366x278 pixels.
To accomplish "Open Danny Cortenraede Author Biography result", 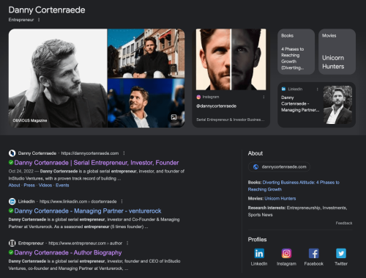I will click(68, 252).
